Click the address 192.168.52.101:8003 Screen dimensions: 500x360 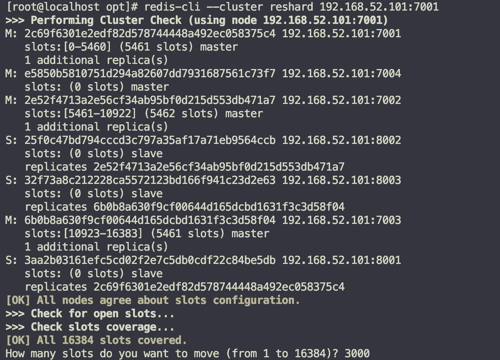[x=341, y=180]
